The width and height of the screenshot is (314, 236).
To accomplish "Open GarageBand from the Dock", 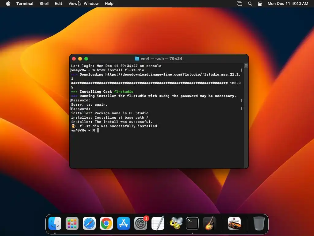I will 209,223.
